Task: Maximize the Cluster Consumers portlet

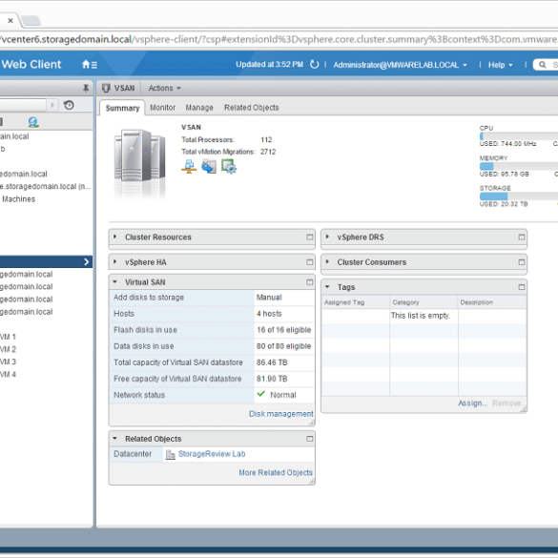Action: click(x=522, y=262)
